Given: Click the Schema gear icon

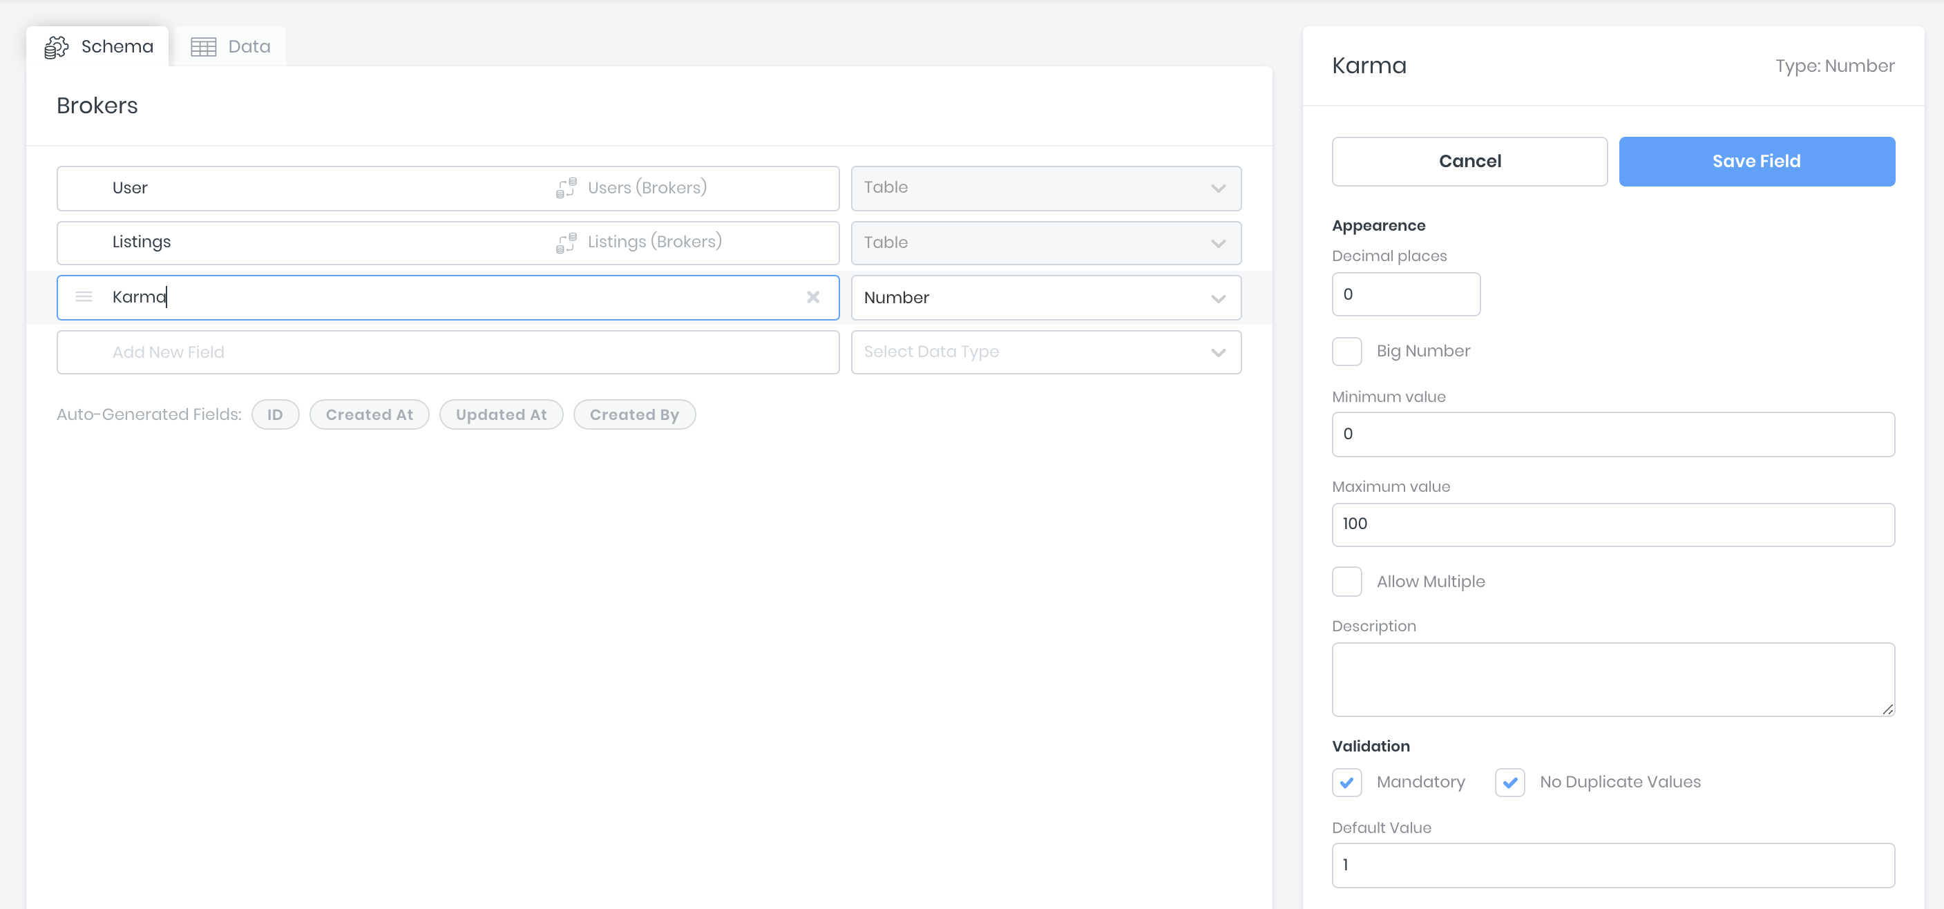Looking at the screenshot, I should pyautogui.click(x=56, y=47).
